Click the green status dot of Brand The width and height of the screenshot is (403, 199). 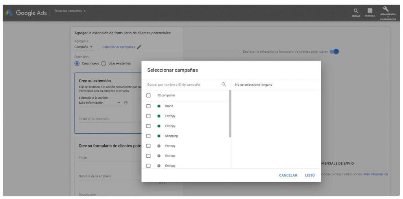tap(159, 106)
